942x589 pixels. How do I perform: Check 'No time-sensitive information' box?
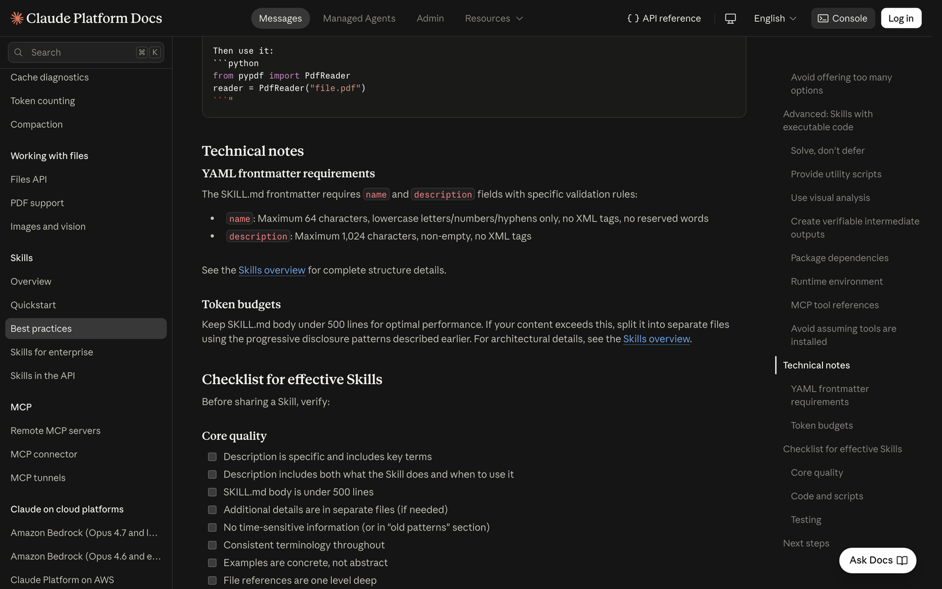point(212,527)
